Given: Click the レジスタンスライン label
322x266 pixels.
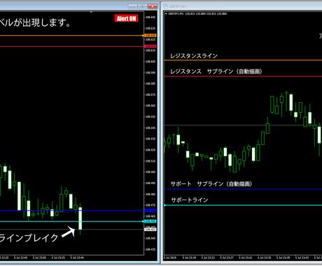Looking at the screenshot, I should [x=194, y=56].
